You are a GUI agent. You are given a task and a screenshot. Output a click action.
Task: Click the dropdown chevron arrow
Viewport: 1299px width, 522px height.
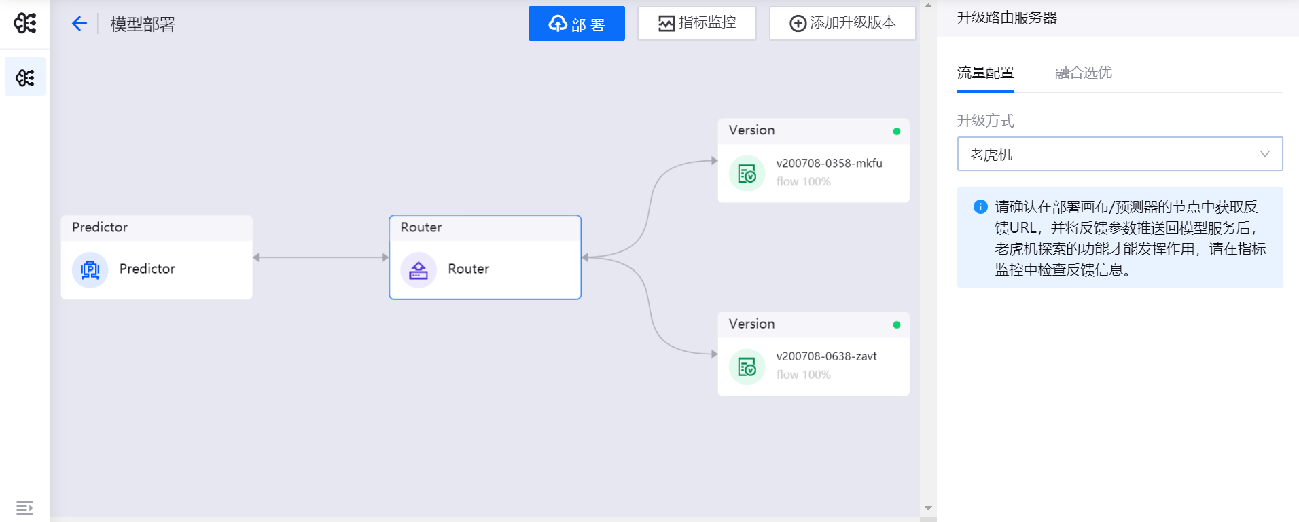tap(1264, 154)
